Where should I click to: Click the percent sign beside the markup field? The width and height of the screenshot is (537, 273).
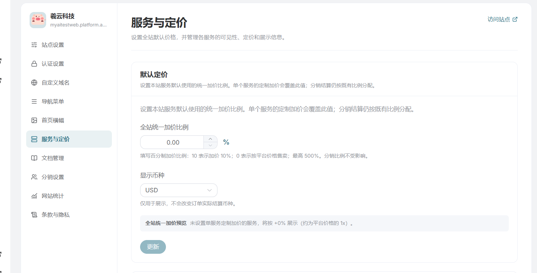226,142
